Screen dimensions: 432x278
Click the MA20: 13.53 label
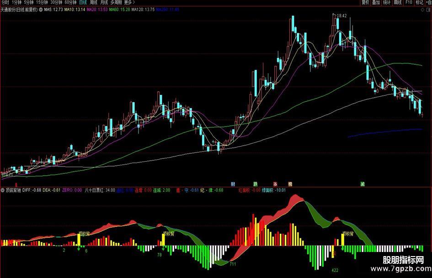(x=97, y=10)
